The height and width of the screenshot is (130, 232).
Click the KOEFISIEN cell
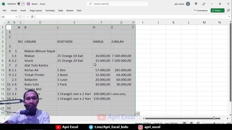(x=74, y=42)
